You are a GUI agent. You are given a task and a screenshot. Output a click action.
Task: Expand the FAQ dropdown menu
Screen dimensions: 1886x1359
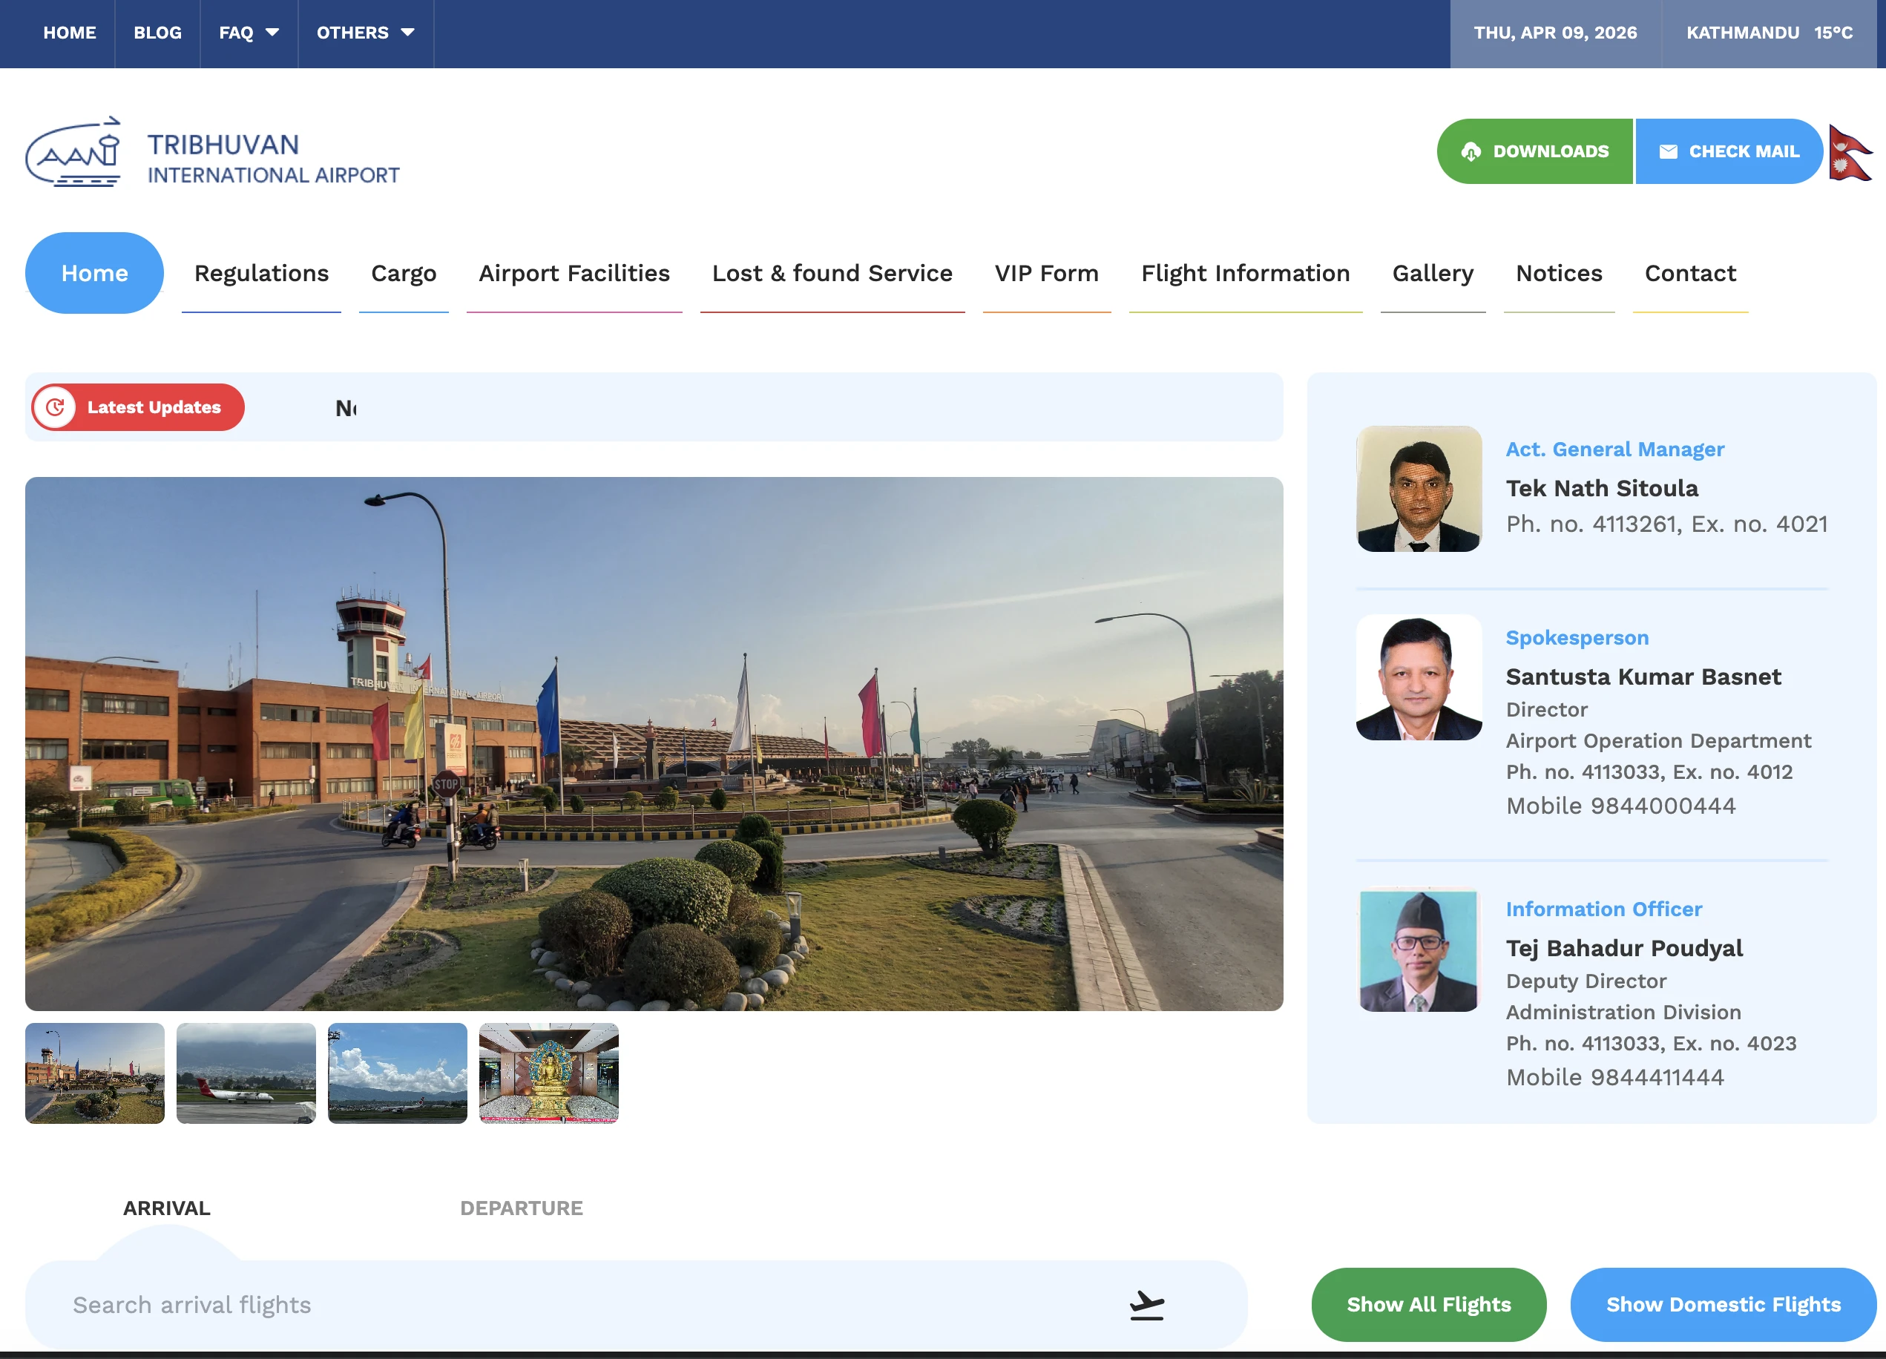pyautogui.click(x=248, y=33)
